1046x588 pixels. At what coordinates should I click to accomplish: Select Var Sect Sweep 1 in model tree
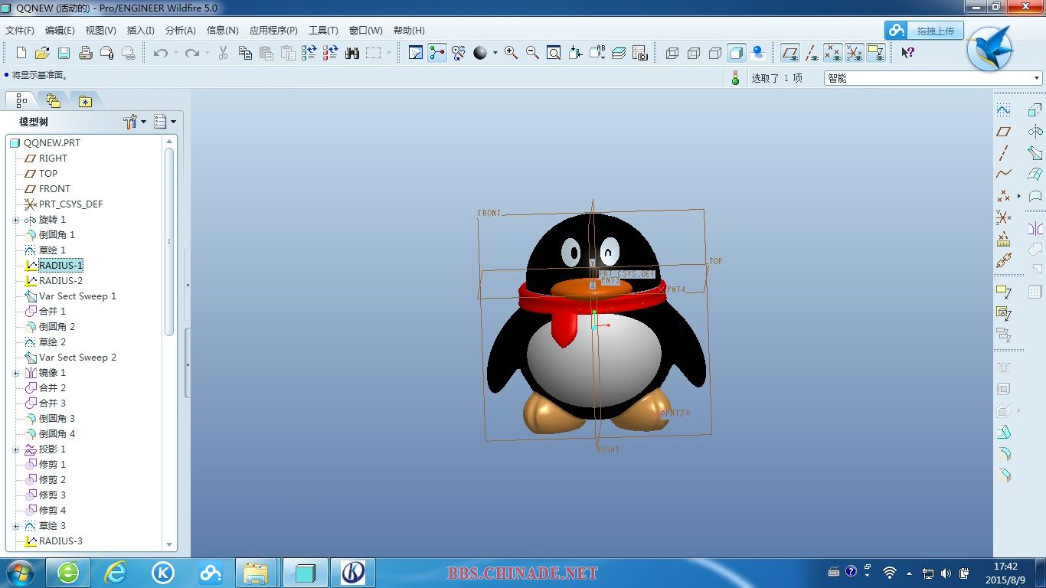pos(77,296)
